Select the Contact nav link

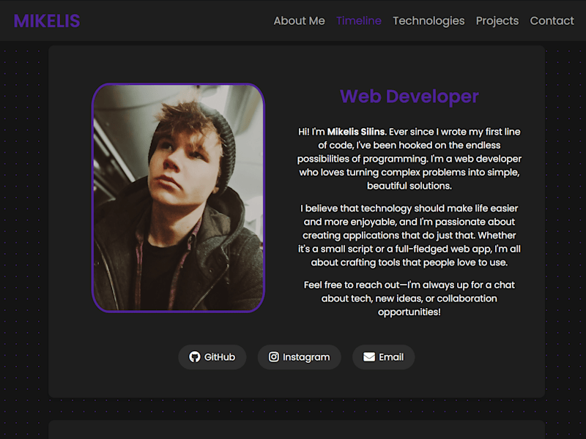[552, 20]
